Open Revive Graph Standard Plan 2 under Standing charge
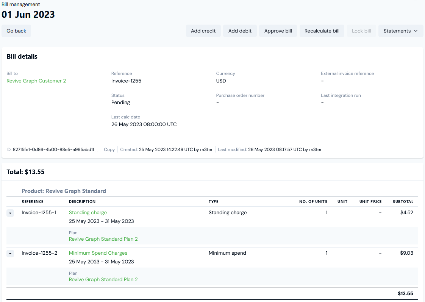The height and width of the screenshot is (302, 425). (x=103, y=239)
